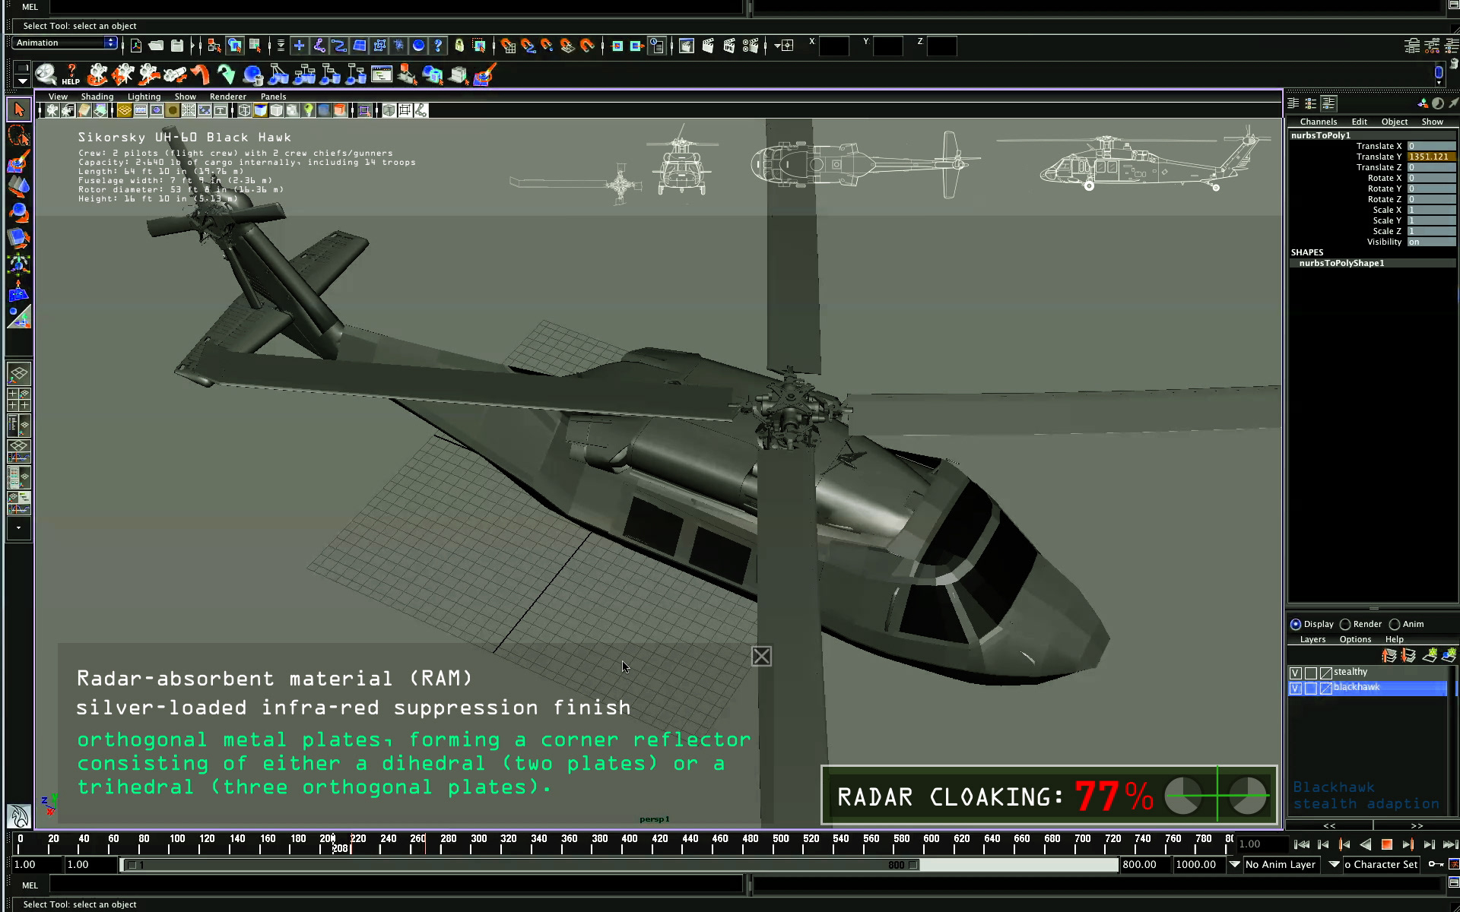The height and width of the screenshot is (912, 1460).
Task: Activate the Move tool with cone icon
Action: tap(19, 187)
